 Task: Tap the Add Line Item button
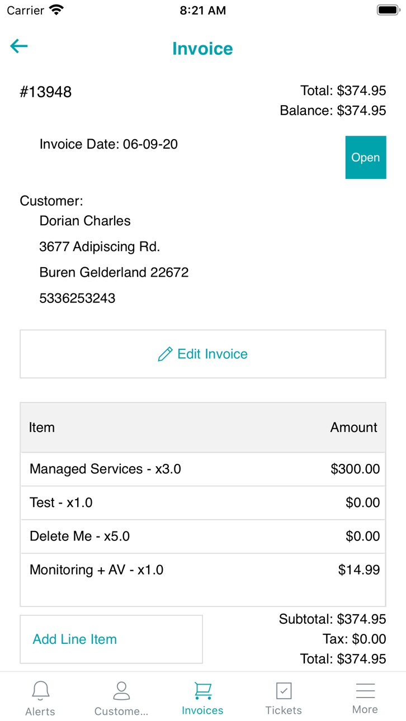[x=111, y=639]
